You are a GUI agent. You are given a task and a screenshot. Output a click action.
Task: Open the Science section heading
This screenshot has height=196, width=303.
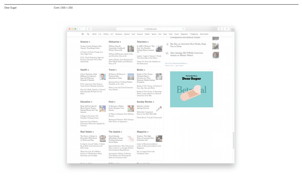click(85, 42)
